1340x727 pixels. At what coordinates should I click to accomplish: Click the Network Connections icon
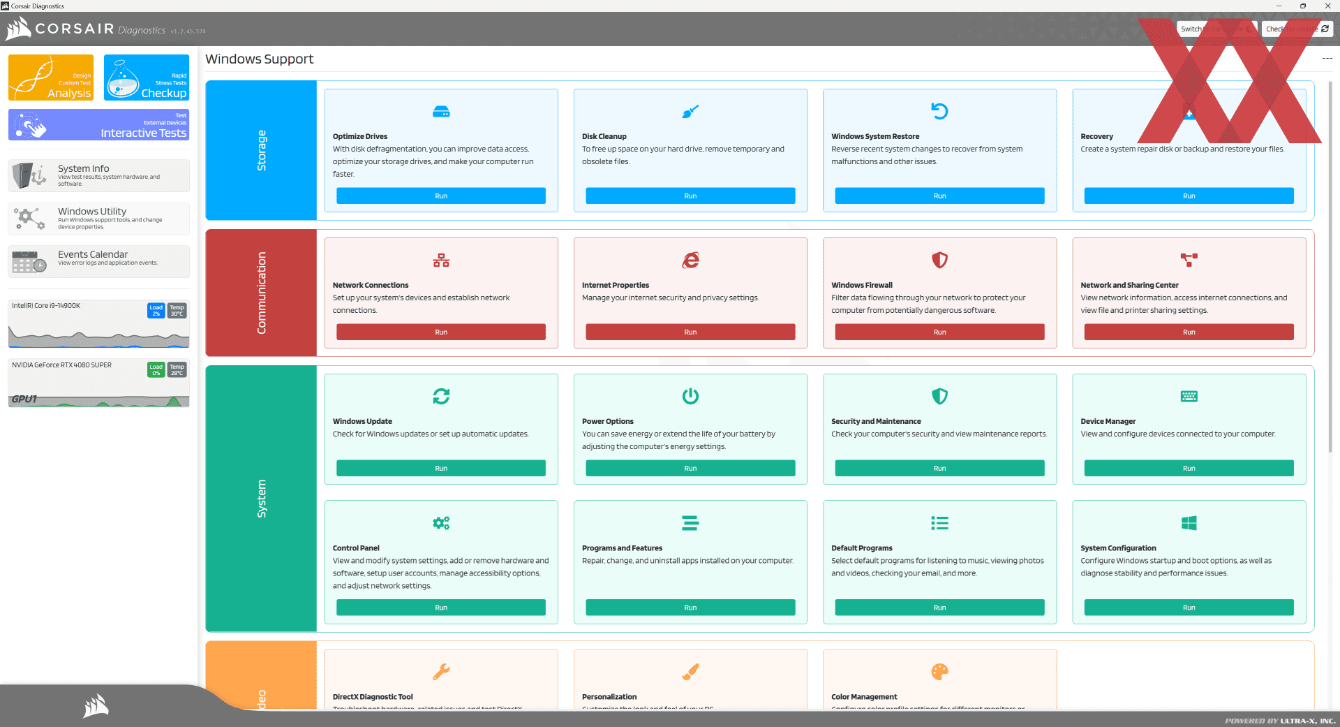pos(441,260)
